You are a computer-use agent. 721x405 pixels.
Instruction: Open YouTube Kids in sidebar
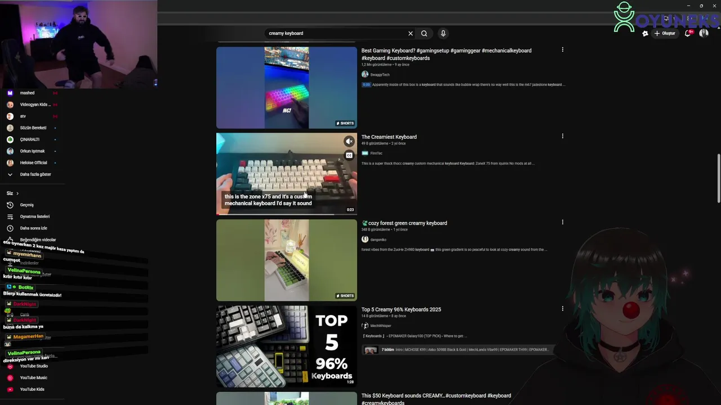click(x=32, y=389)
